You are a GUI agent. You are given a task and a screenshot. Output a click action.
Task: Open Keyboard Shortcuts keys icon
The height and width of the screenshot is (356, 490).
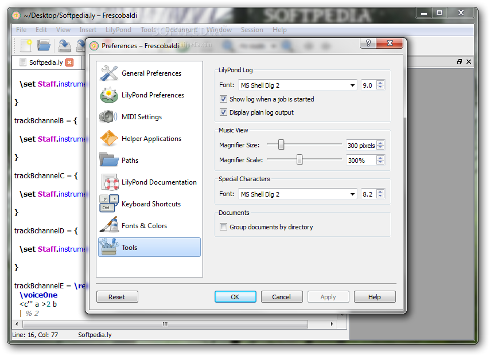click(109, 204)
